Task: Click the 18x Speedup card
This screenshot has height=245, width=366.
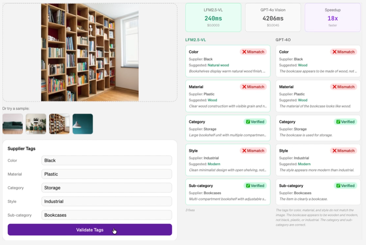Action: (x=333, y=18)
